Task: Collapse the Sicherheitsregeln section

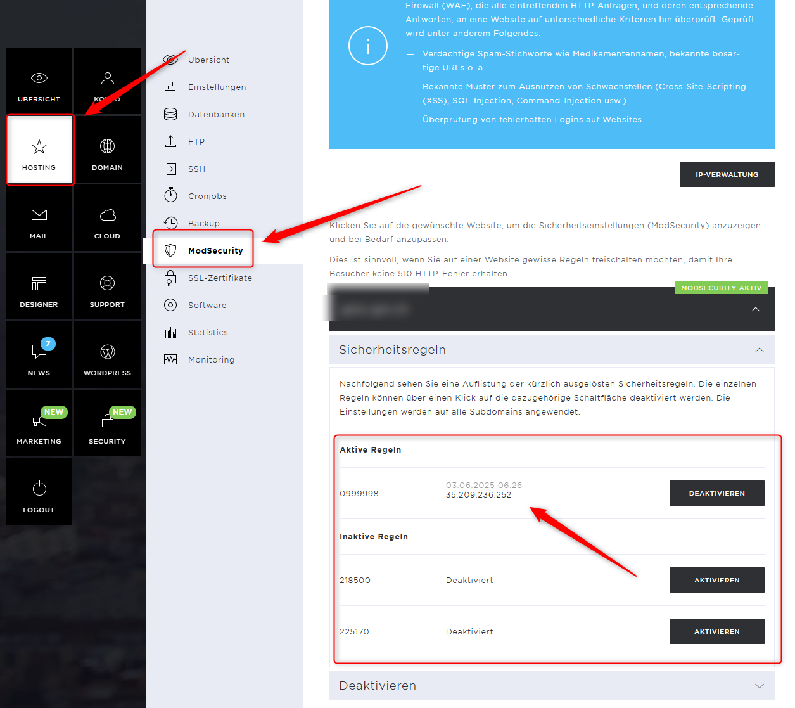Action: click(759, 350)
